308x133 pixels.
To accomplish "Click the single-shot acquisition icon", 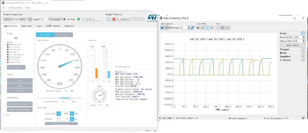I will (x=167, y=28).
